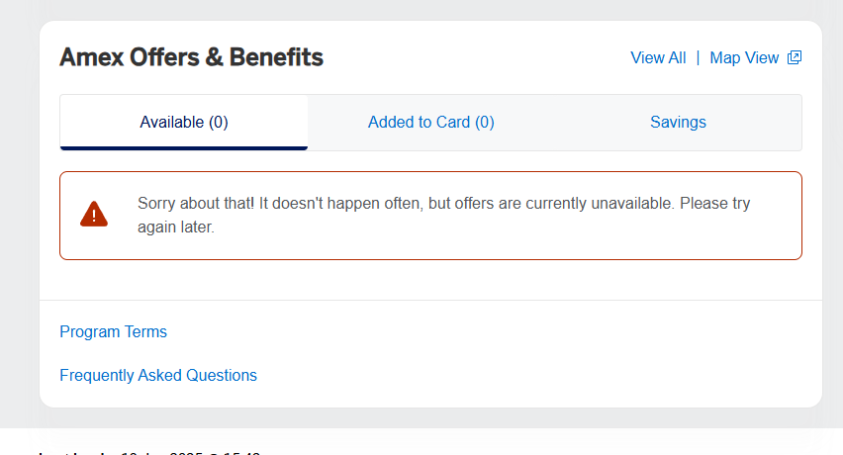Image resolution: width=843 pixels, height=455 pixels.
Task: Switch to the Added to Card tab
Action: [430, 123]
